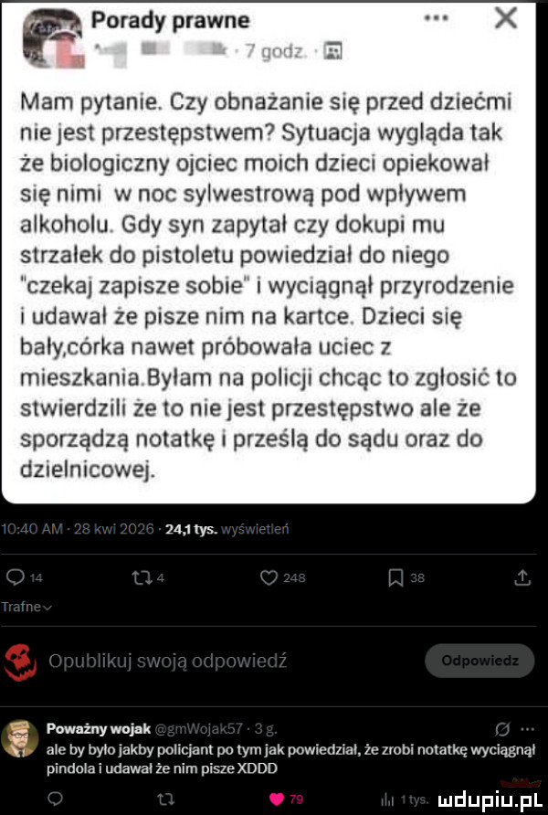Open the Trafne sorting dropdown
This screenshot has width=548, height=815.
(x=23, y=606)
